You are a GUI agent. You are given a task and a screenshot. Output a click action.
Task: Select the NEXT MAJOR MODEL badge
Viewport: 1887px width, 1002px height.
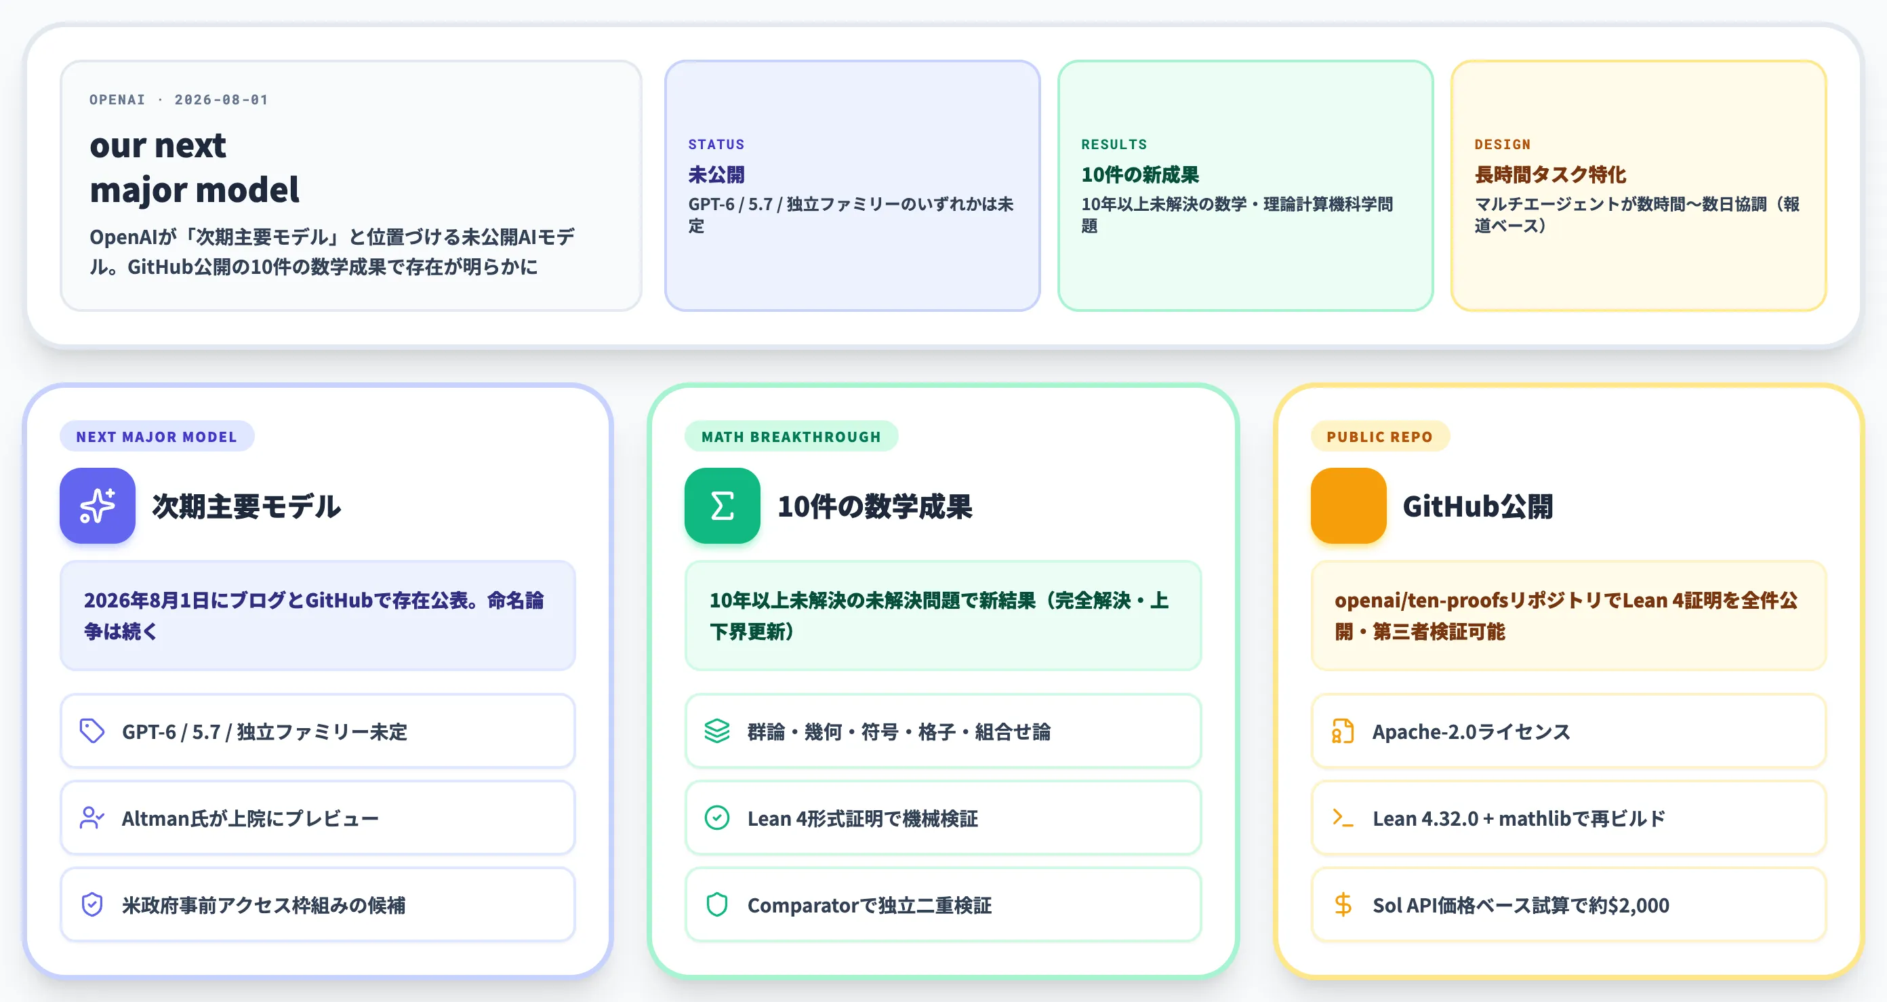(157, 437)
